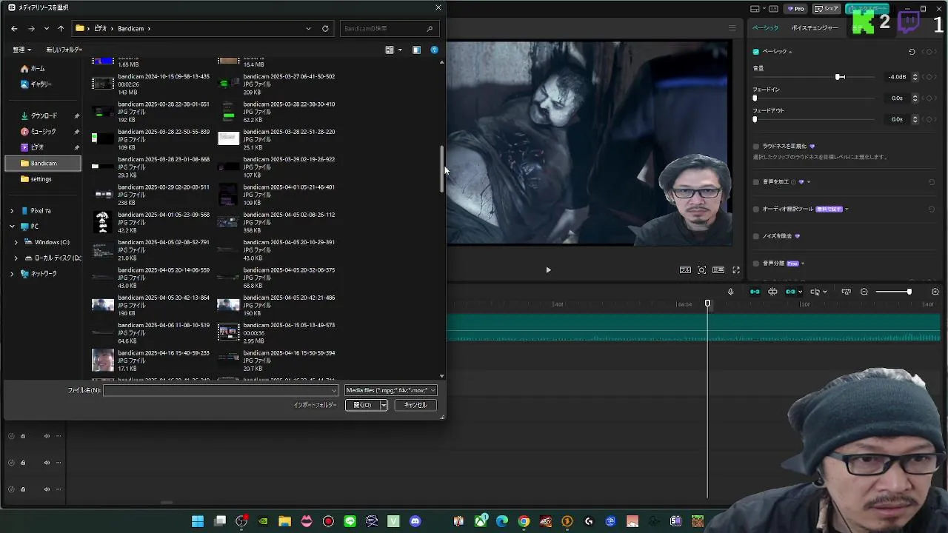Open the recent locations dropdown arrow
948x533 pixels.
tap(46, 29)
